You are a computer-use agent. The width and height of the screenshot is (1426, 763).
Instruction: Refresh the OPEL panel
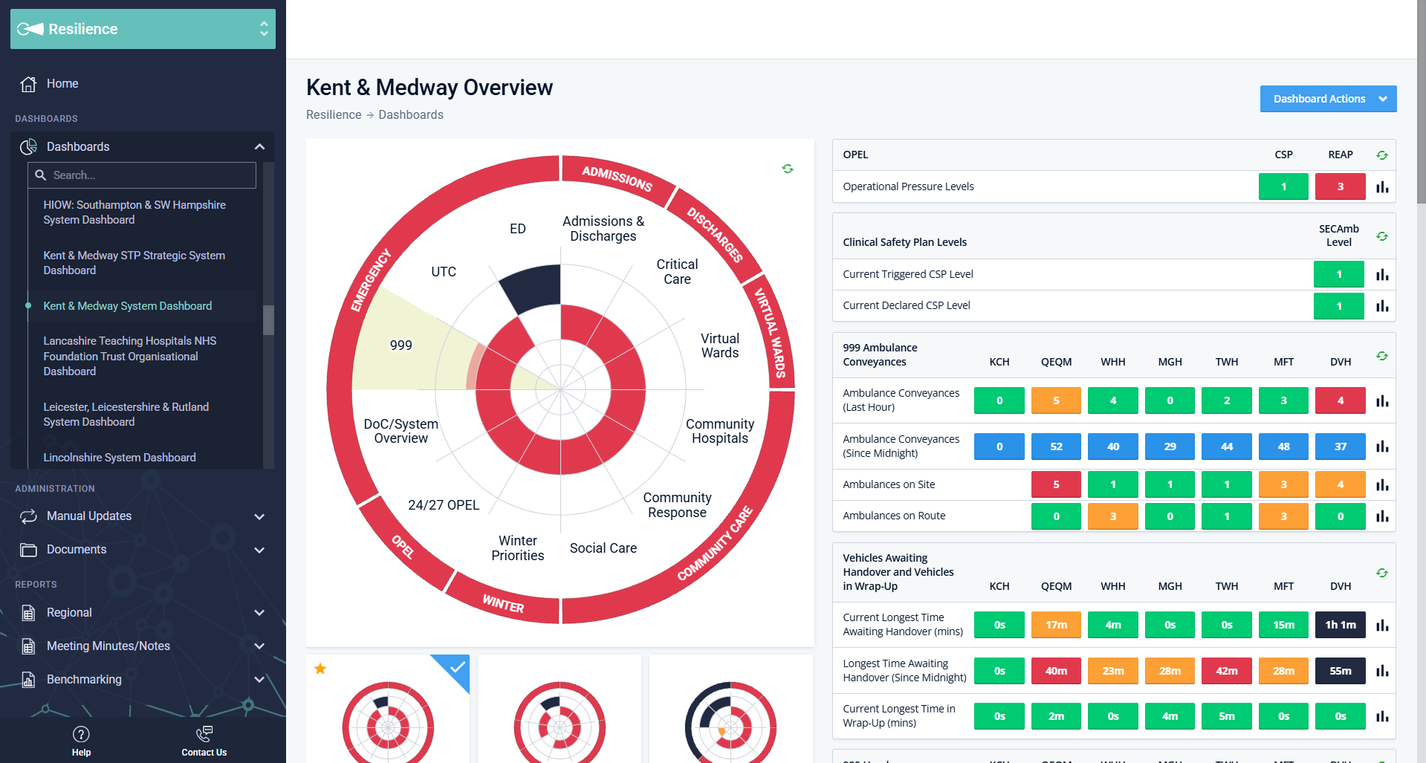click(1382, 155)
